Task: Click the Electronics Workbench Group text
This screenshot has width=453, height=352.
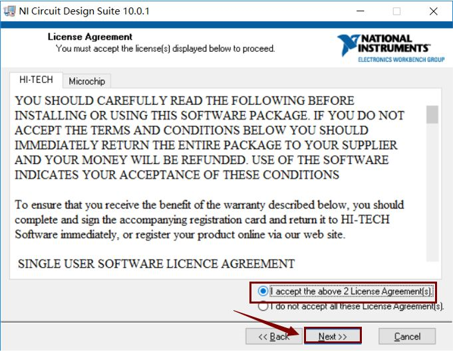Action: 401,60
